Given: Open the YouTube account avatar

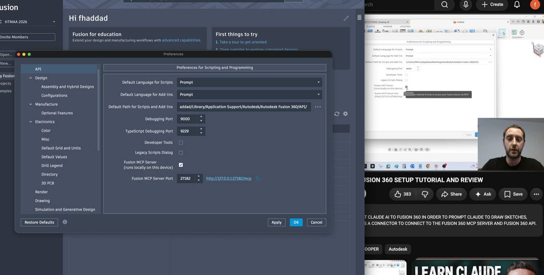Looking at the screenshot, I should pyautogui.click(x=535, y=4).
